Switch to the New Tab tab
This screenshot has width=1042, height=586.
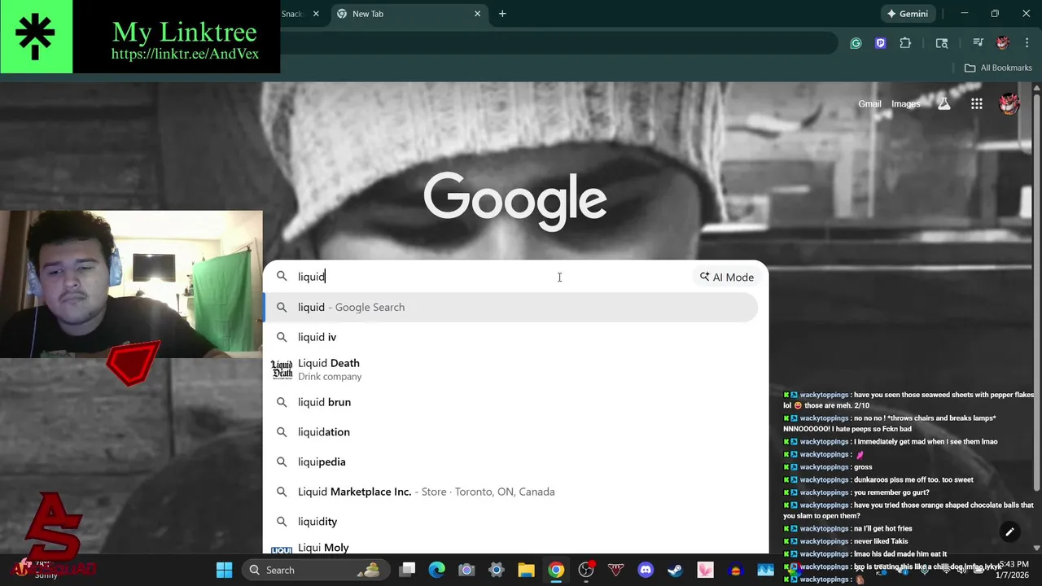(x=409, y=14)
